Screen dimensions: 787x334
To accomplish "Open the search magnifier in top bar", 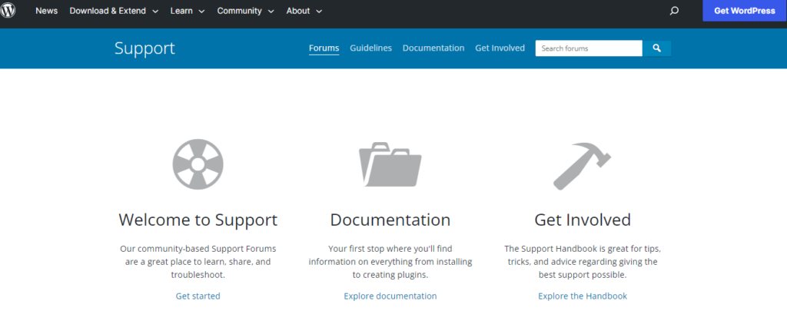I will (x=674, y=11).
